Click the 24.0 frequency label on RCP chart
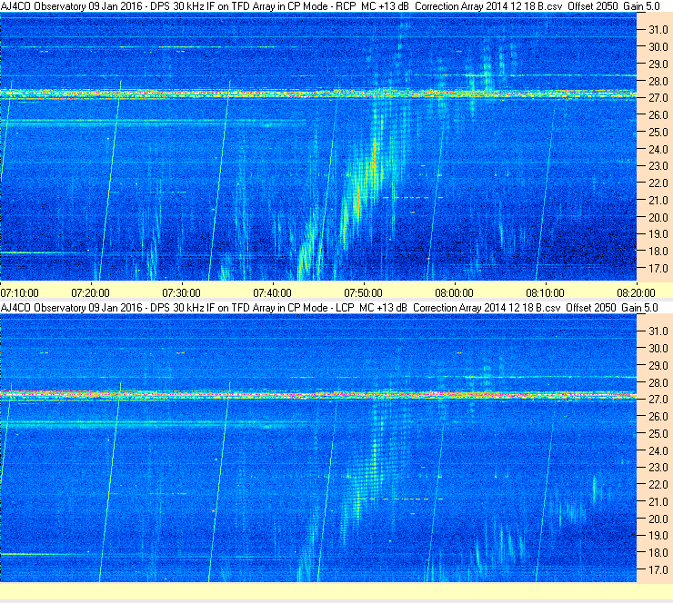This screenshot has width=673, height=603. [658, 150]
